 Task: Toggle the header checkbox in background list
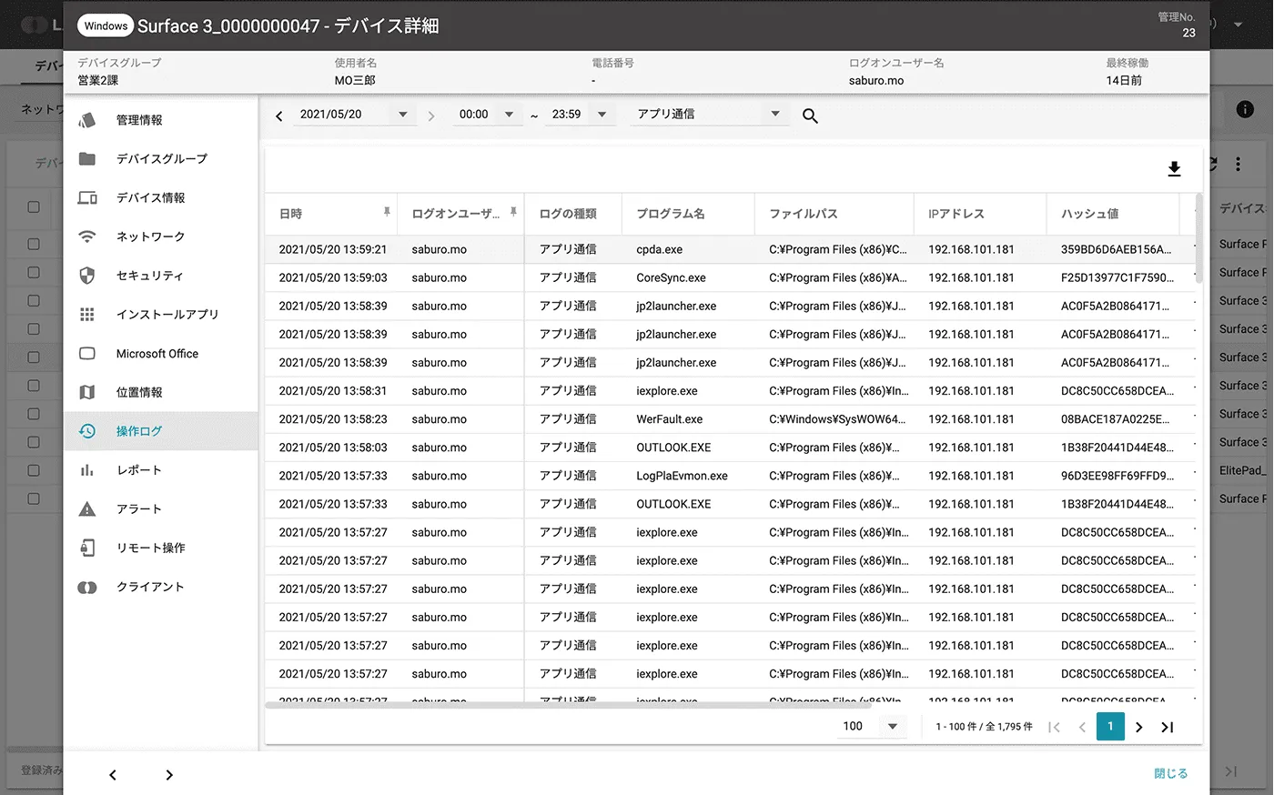click(34, 207)
